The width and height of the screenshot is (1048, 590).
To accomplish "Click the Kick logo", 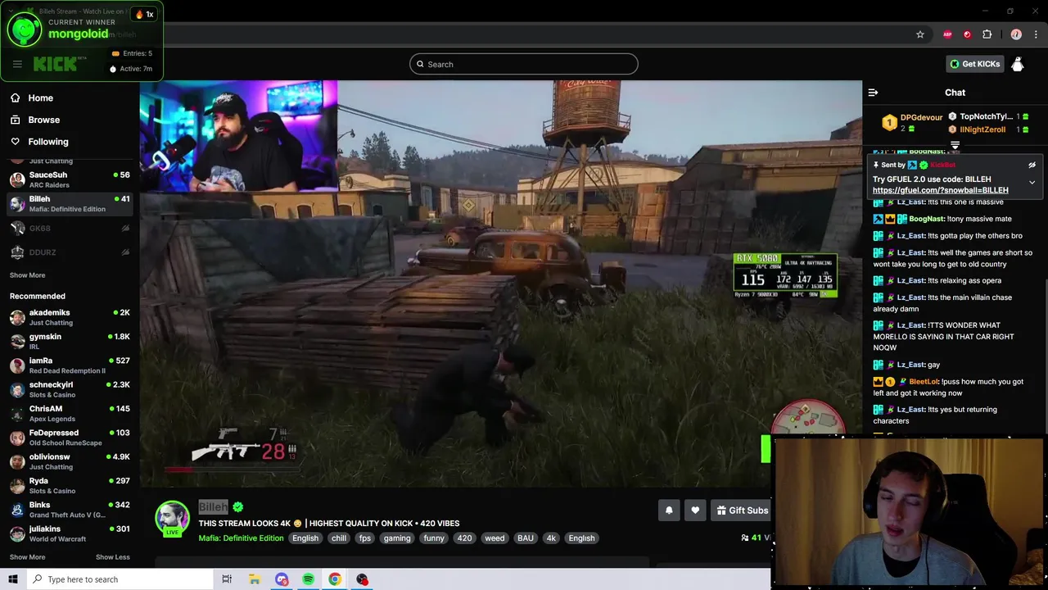I will click(59, 64).
